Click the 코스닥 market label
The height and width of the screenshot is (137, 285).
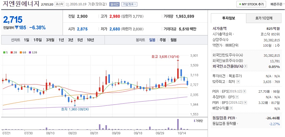tap(60, 4)
